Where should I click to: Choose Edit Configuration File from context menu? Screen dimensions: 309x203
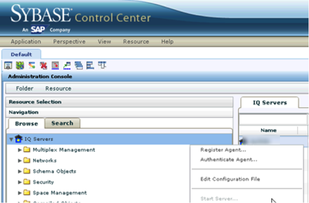coord(230,179)
